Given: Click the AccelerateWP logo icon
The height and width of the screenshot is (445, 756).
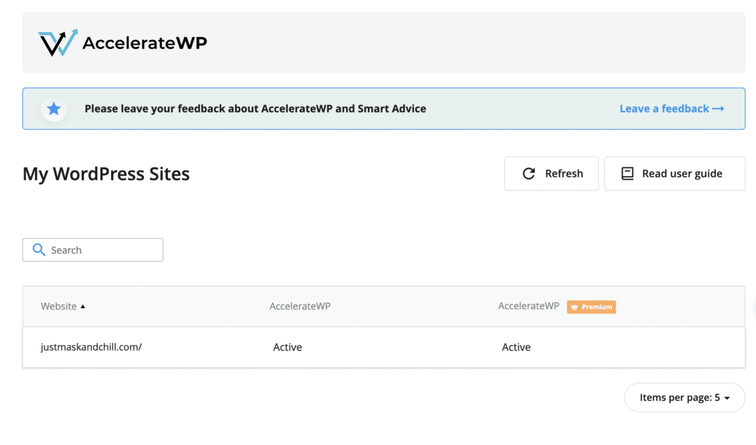Looking at the screenshot, I should (58, 43).
